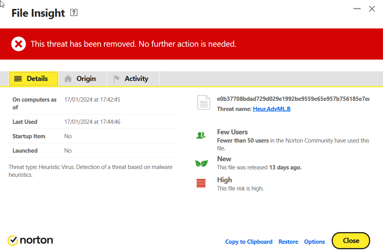Select the Details tab

(33, 79)
